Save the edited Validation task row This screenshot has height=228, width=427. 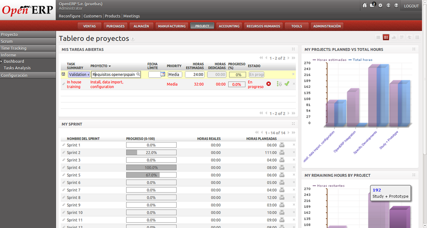click(x=63, y=74)
